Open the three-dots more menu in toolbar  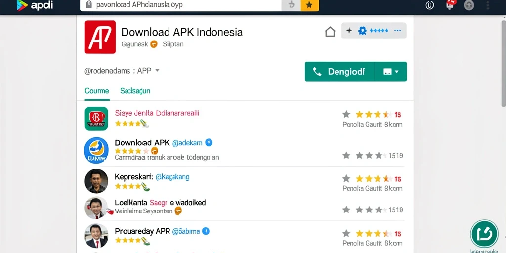398,31
